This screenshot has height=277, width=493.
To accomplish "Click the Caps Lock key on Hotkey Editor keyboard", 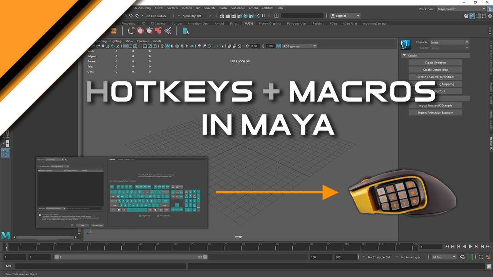I will pos(114,200).
